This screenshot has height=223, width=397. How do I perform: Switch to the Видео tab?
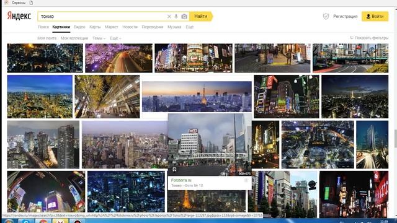[x=79, y=27]
